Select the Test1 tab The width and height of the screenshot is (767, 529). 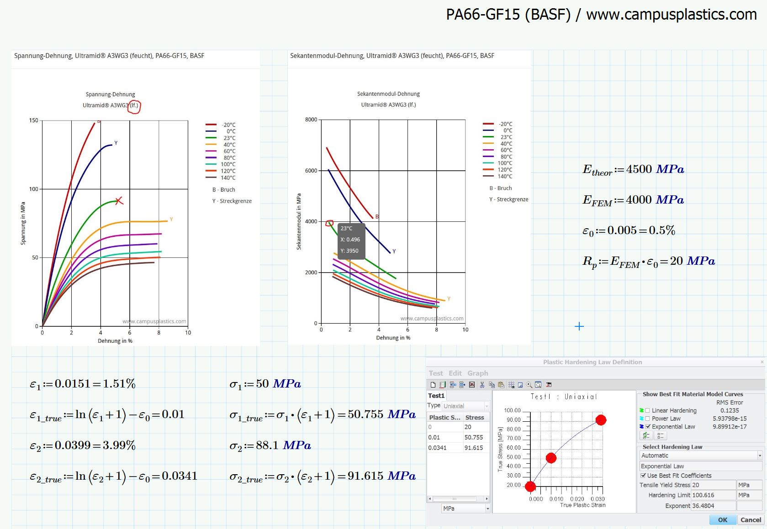coord(436,396)
